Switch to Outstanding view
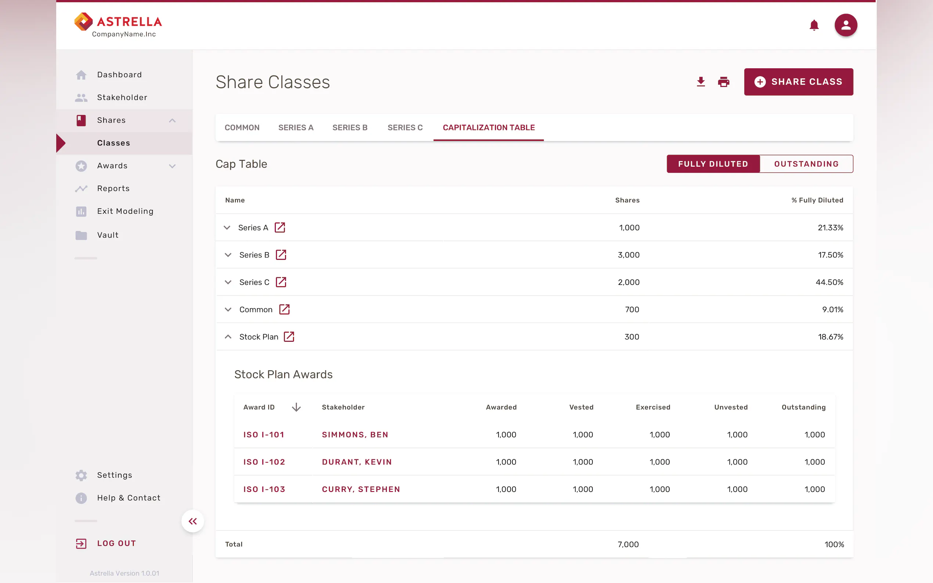 [807, 164]
